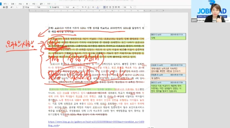
Task: Select justify alignment icon
Action: 104,7
